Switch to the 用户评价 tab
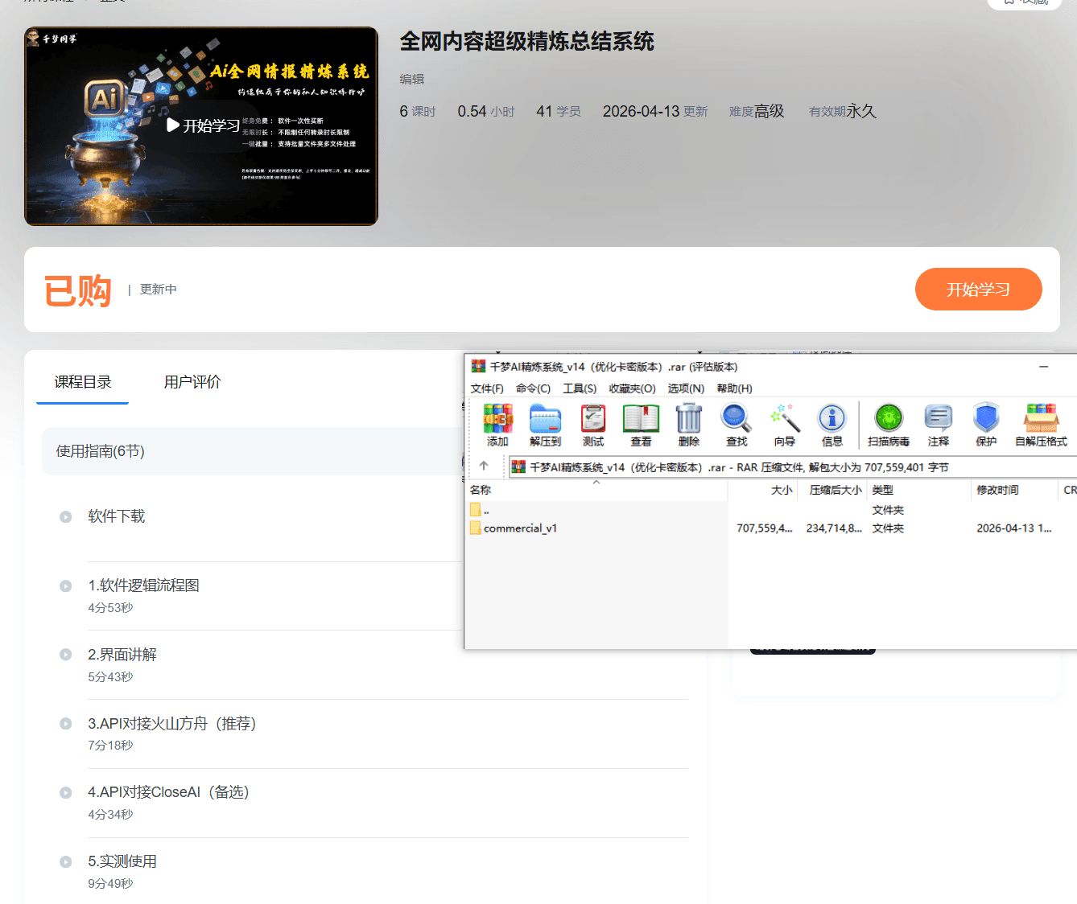This screenshot has width=1077, height=904. click(192, 382)
